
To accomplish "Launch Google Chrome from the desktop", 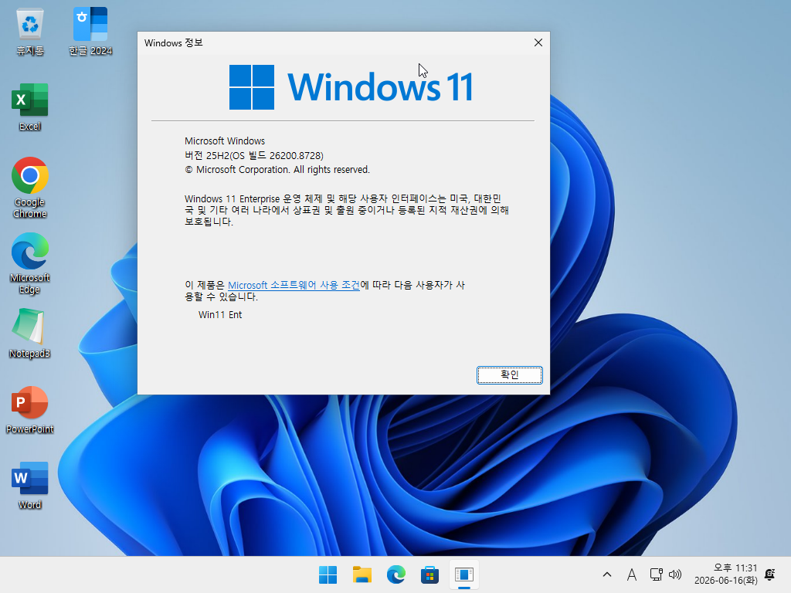I will pyautogui.click(x=30, y=188).
